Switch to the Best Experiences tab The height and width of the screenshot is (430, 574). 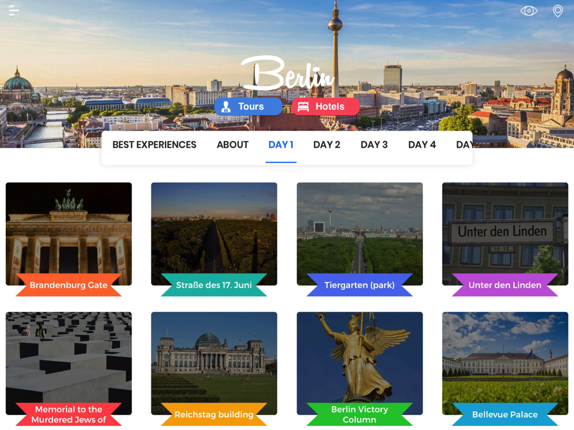[154, 145]
